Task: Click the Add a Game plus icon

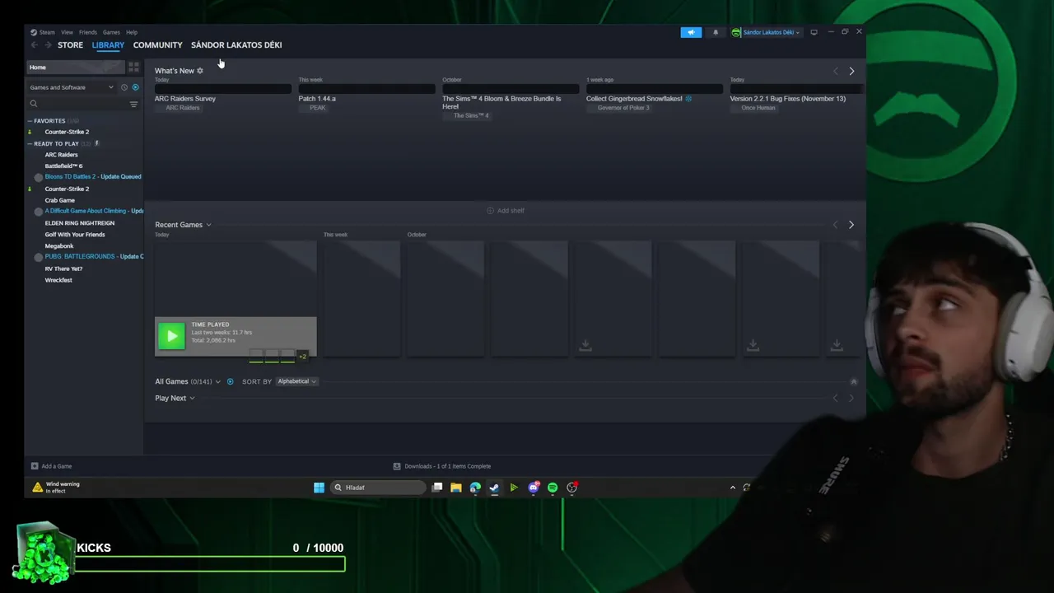Action: [35, 466]
